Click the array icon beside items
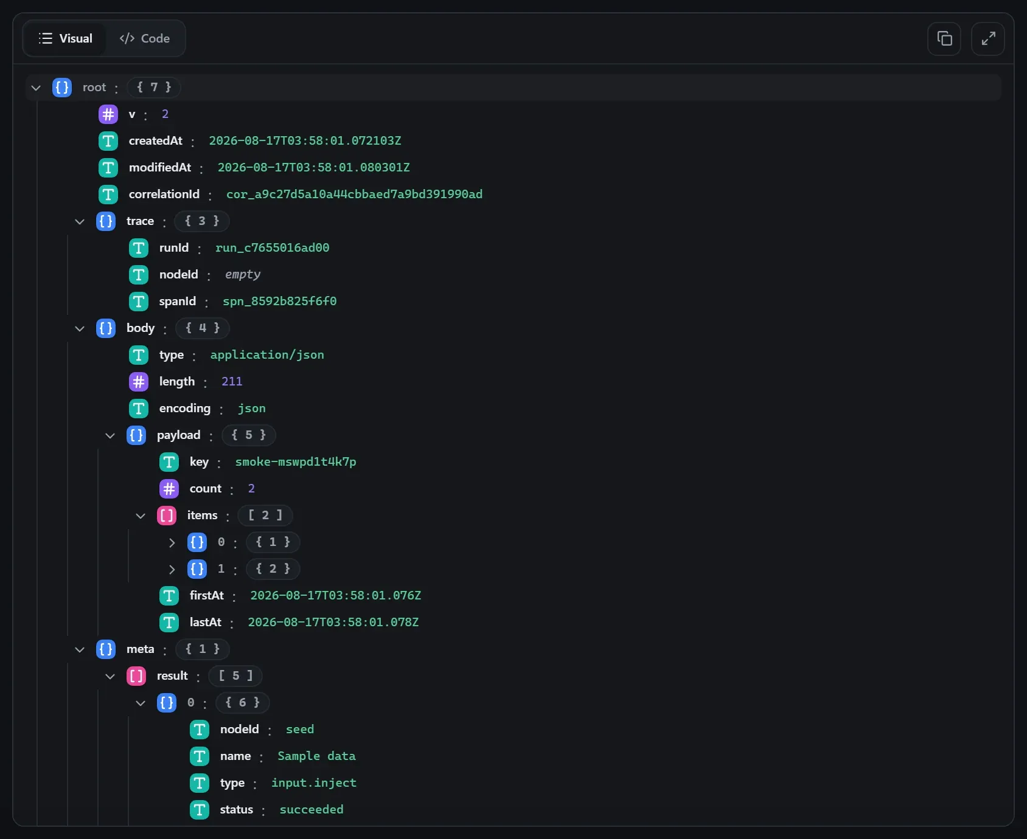 coord(167,516)
